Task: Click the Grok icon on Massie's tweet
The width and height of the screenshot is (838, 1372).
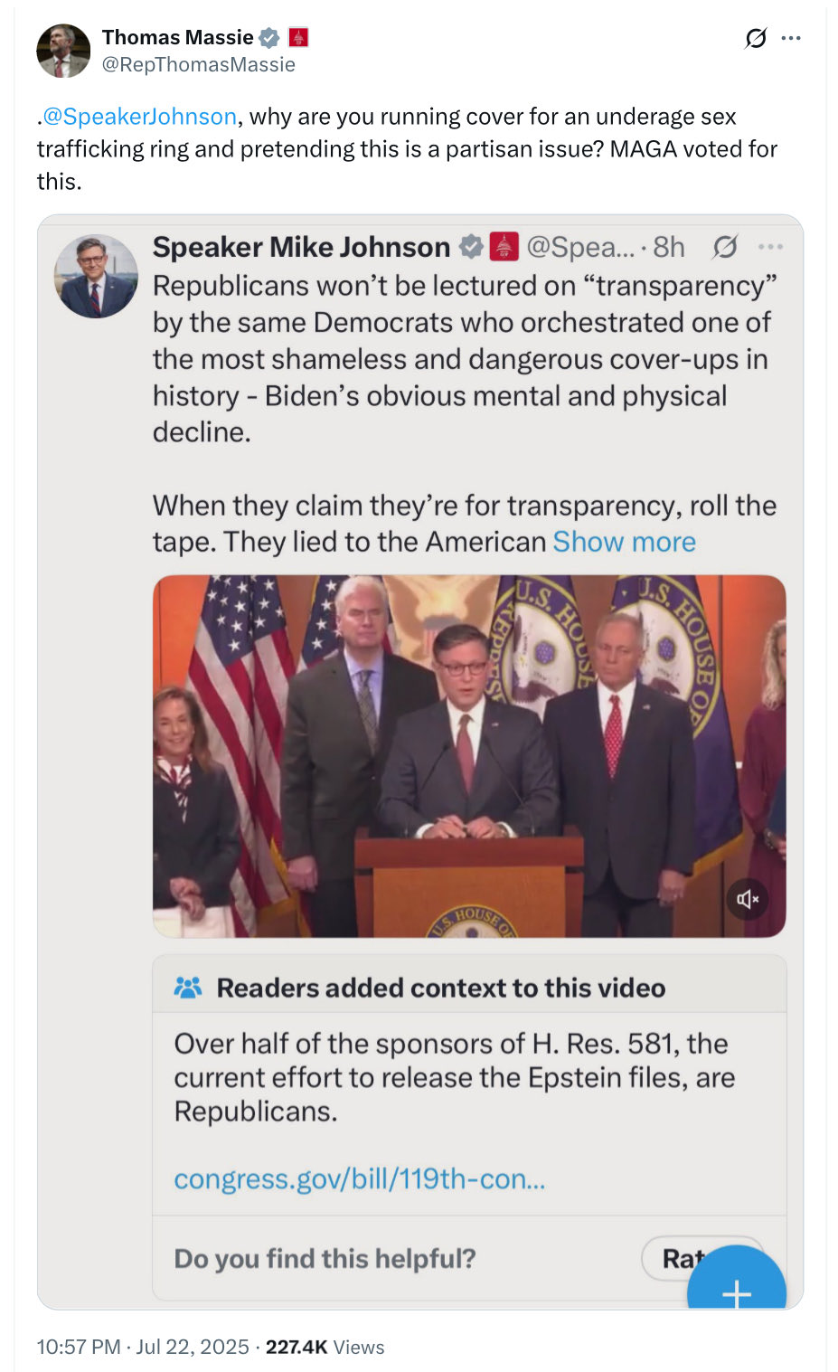Action: [x=756, y=38]
